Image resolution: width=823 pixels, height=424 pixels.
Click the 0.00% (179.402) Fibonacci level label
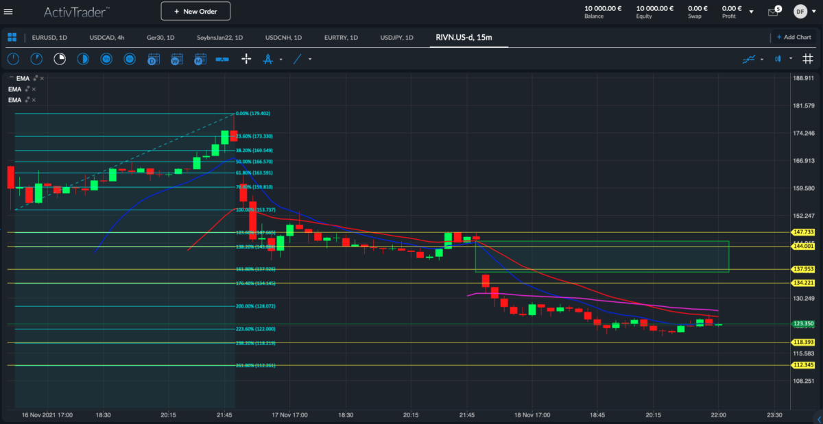pyautogui.click(x=252, y=114)
